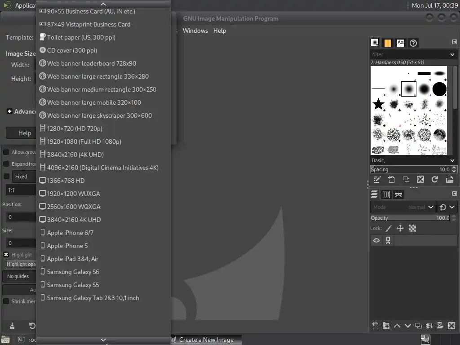
Task: Create a new brush
Action: click(391, 180)
